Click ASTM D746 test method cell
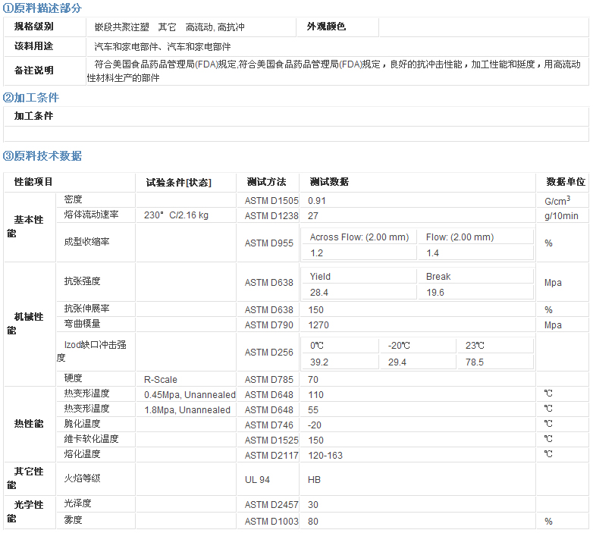The height and width of the screenshot is (533, 593). point(269,425)
